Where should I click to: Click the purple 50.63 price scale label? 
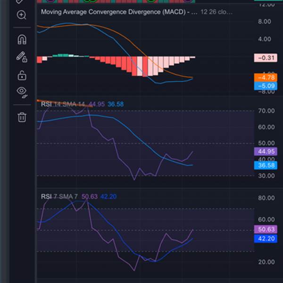pos(266,229)
